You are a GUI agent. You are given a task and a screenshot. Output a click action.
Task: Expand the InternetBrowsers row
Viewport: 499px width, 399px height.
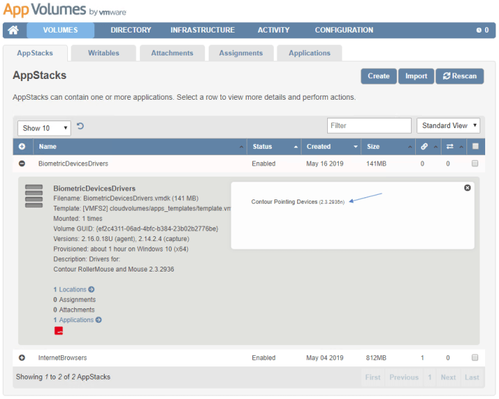(21, 358)
